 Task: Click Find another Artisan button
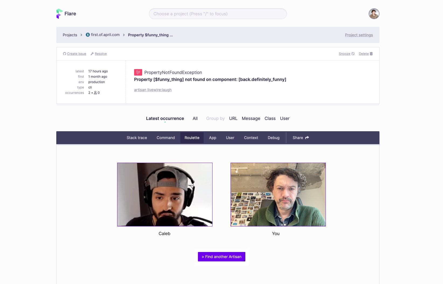click(222, 257)
